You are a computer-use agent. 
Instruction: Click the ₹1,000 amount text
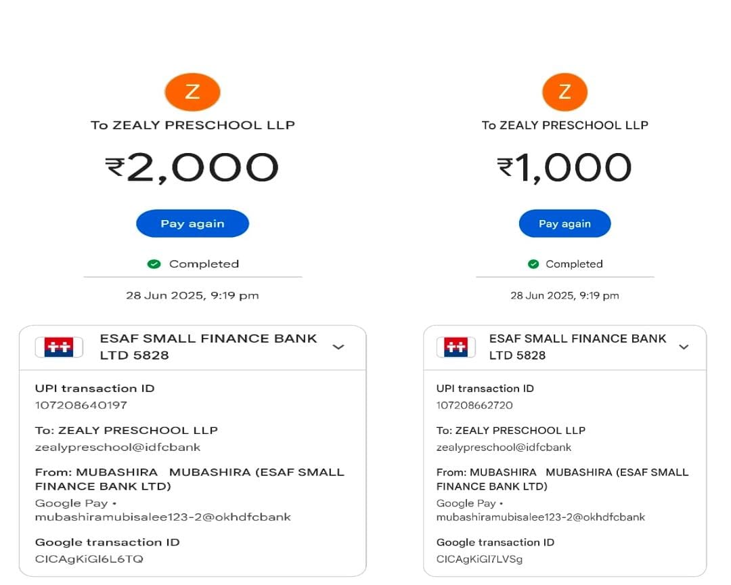tap(564, 168)
